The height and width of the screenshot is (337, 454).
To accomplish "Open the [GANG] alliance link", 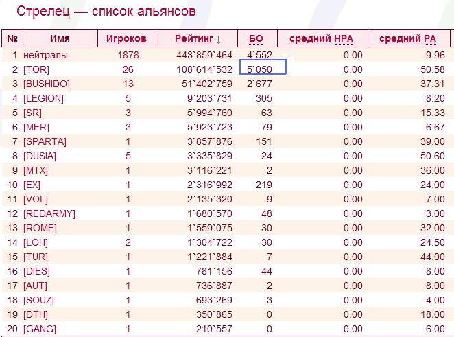I will coord(40,329).
